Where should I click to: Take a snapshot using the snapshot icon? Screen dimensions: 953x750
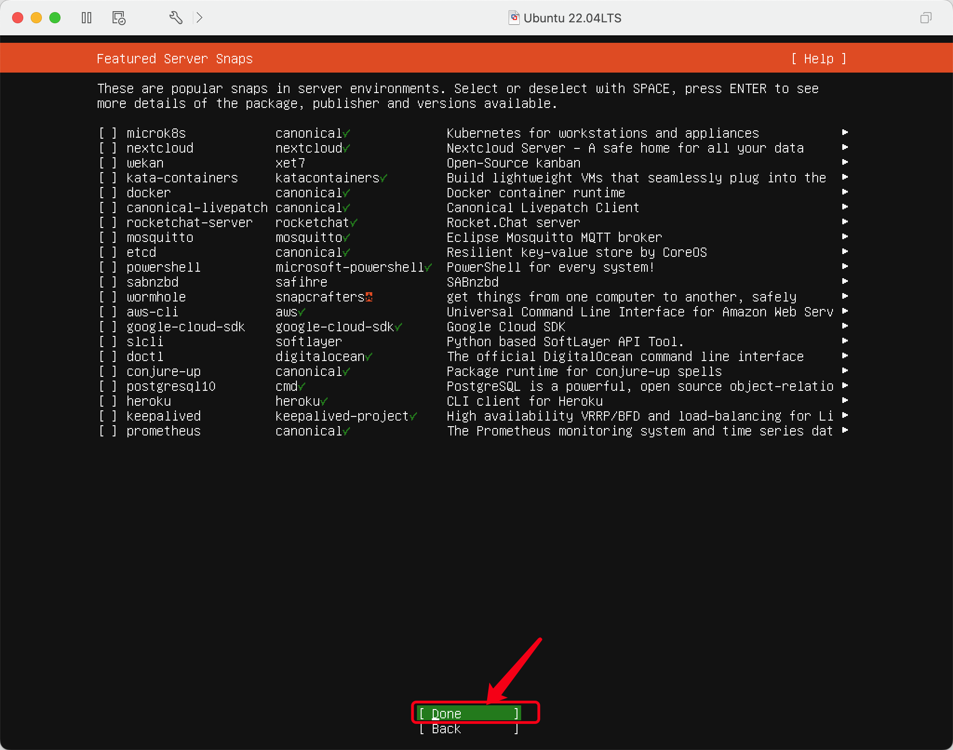[118, 18]
